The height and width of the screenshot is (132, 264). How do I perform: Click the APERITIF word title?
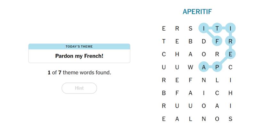(x=197, y=12)
